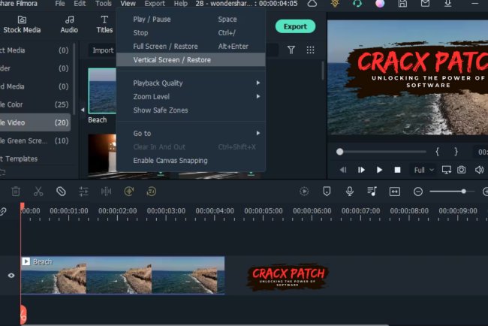Choose Play / Pause from the View menu
This screenshot has height=326, width=488.
pyautogui.click(x=191, y=20)
